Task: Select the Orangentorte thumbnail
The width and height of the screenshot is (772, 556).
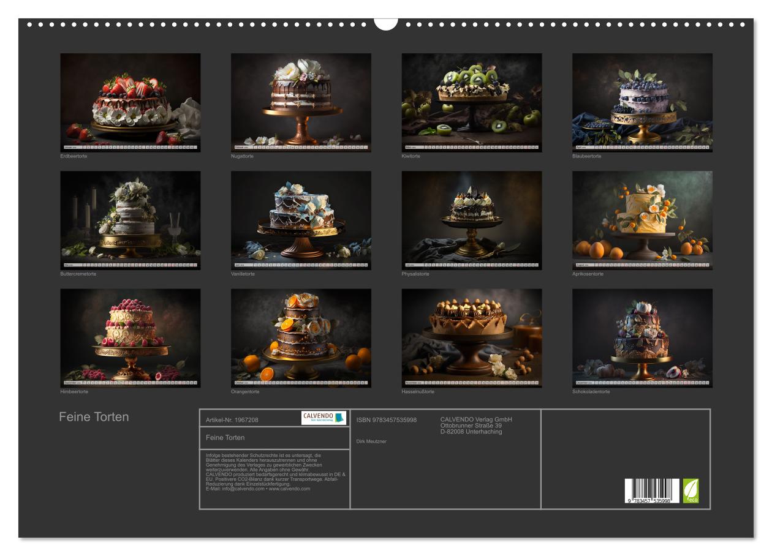Action: pyautogui.click(x=301, y=338)
